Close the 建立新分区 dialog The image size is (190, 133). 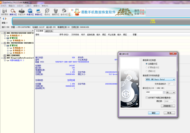(x=173, y=54)
